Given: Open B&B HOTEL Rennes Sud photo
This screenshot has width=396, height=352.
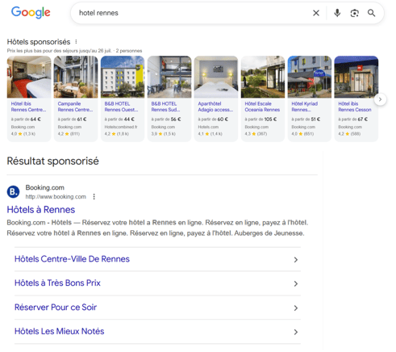Looking at the screenshot, I should coord(169,77).
